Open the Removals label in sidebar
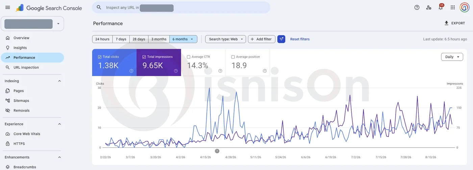Viewport: 473px width, 170px height. (22, 110)
